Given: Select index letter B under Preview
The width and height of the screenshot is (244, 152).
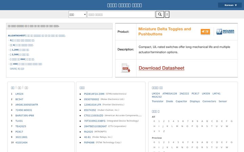Looking at the screenshot, I should tap(207, 142).
